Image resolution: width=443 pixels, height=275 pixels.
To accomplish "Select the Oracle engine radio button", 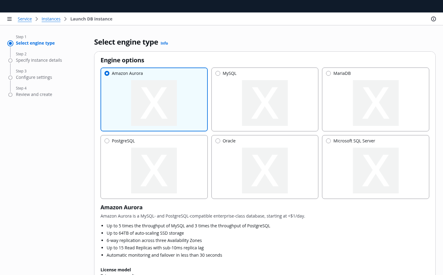I will [218, 141].
